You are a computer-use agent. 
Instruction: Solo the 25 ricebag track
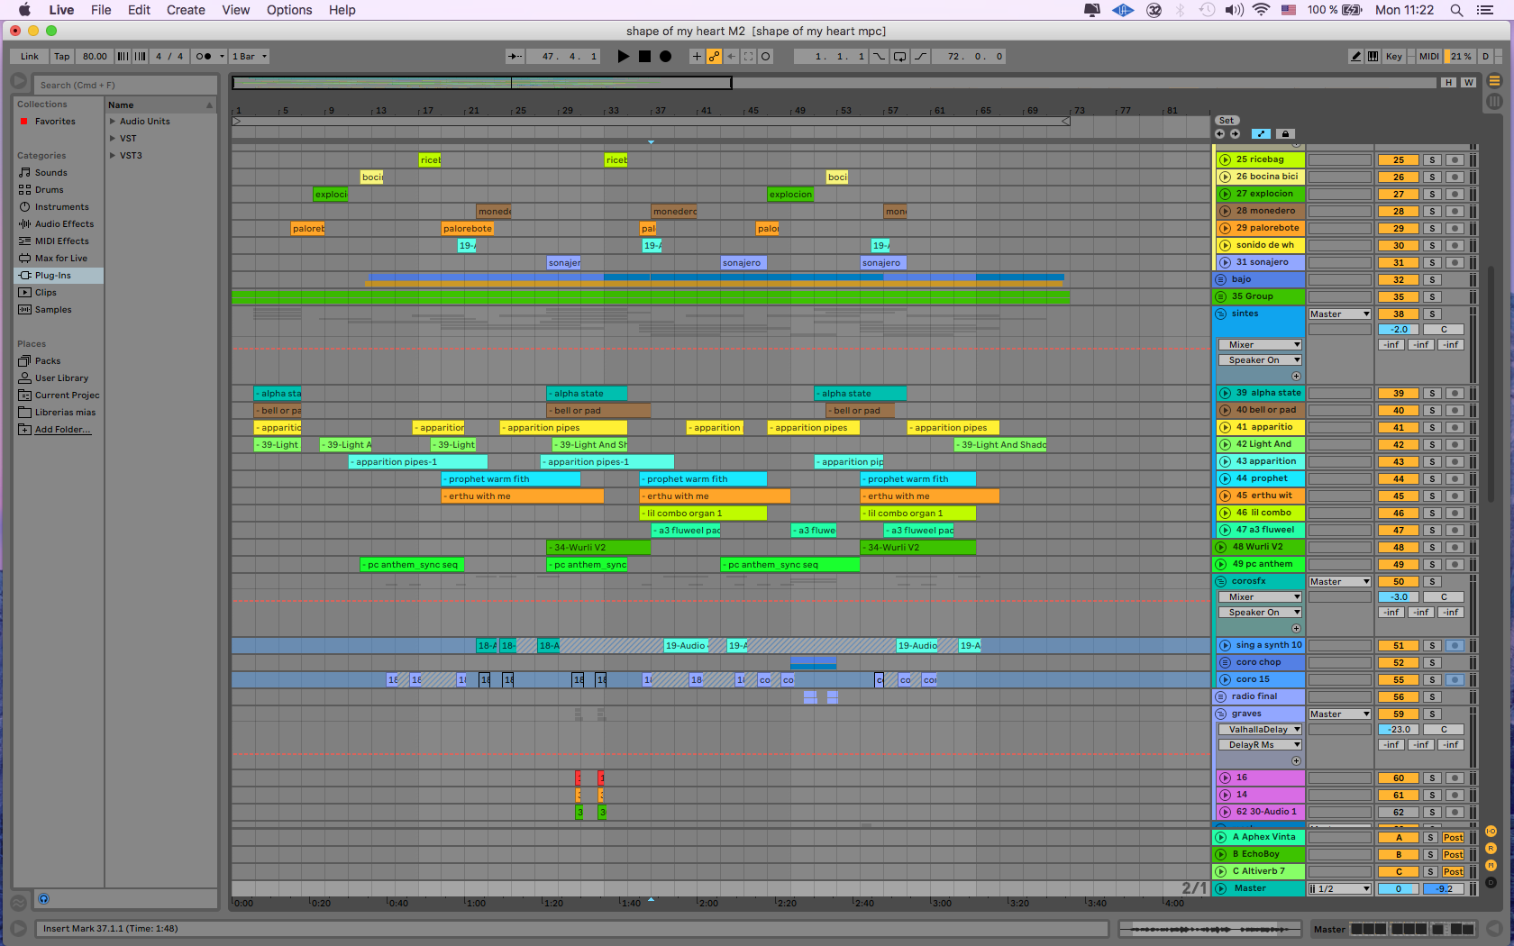click(1432, 159)
